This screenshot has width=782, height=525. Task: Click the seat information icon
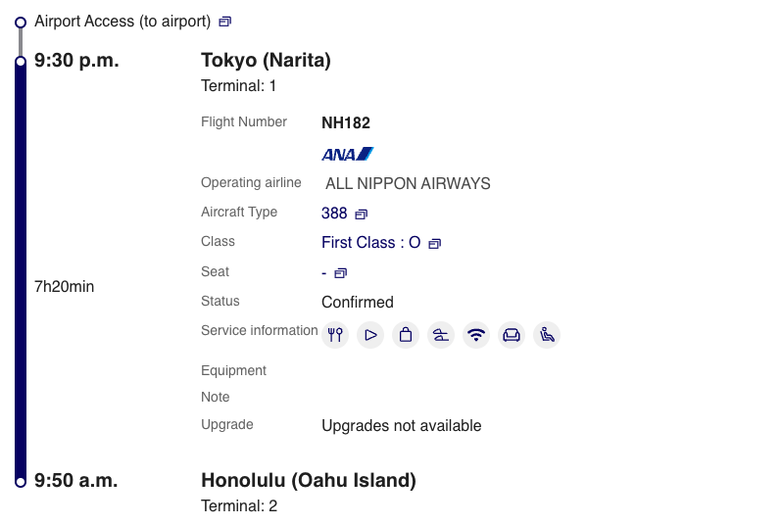[547, 335]
